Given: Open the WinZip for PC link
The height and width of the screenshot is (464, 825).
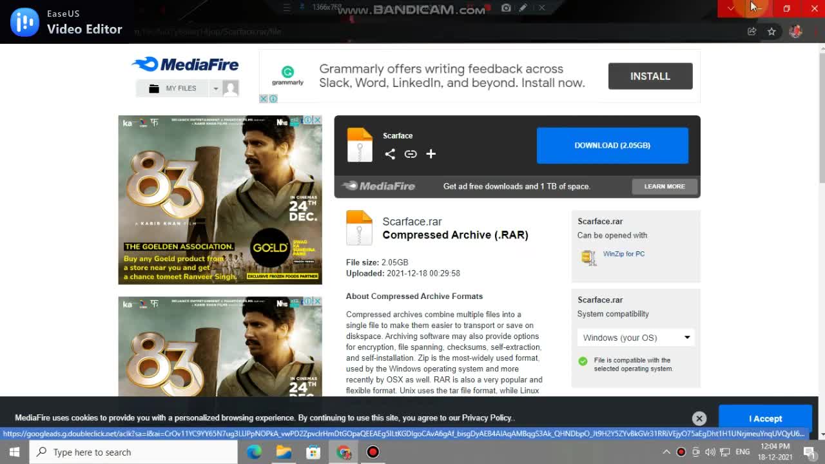Looking at the screenshot, I should coord(624,254).
